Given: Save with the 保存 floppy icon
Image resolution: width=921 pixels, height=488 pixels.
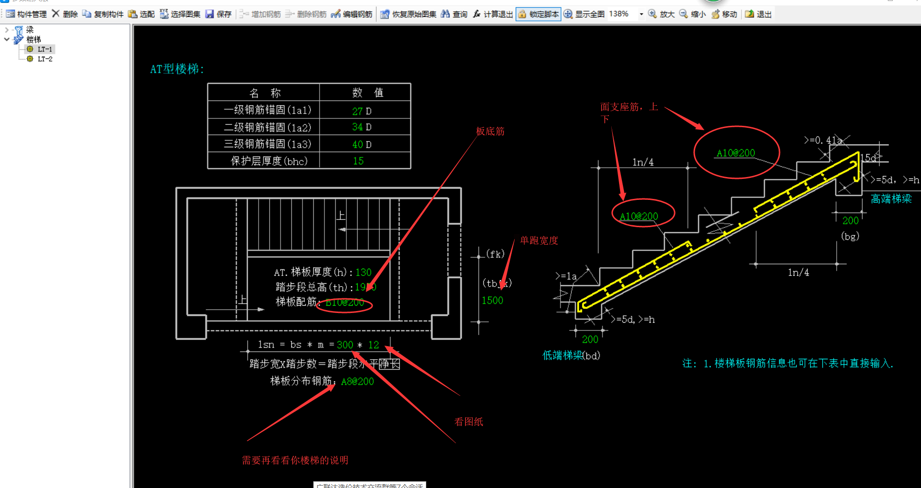Looking at the screenshot, I should point(218,14).
